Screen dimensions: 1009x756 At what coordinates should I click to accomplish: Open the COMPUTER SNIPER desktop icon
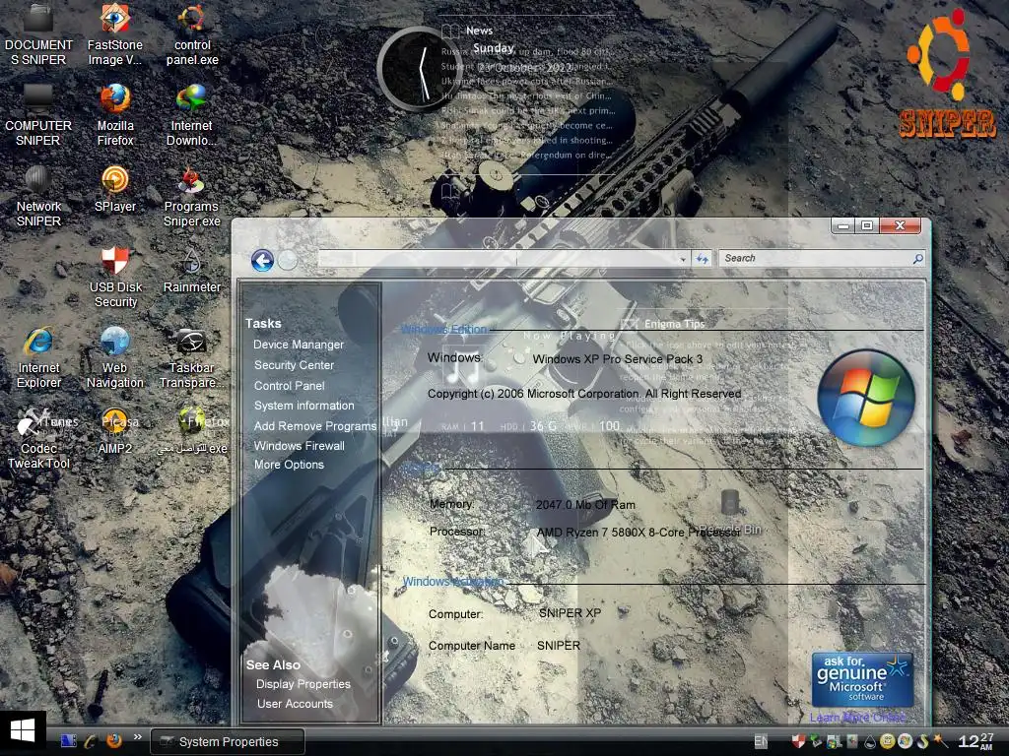click(x=38, y=116)
